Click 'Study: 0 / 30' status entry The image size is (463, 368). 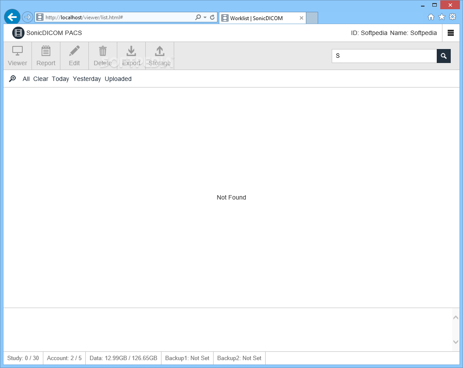[23, 358]
